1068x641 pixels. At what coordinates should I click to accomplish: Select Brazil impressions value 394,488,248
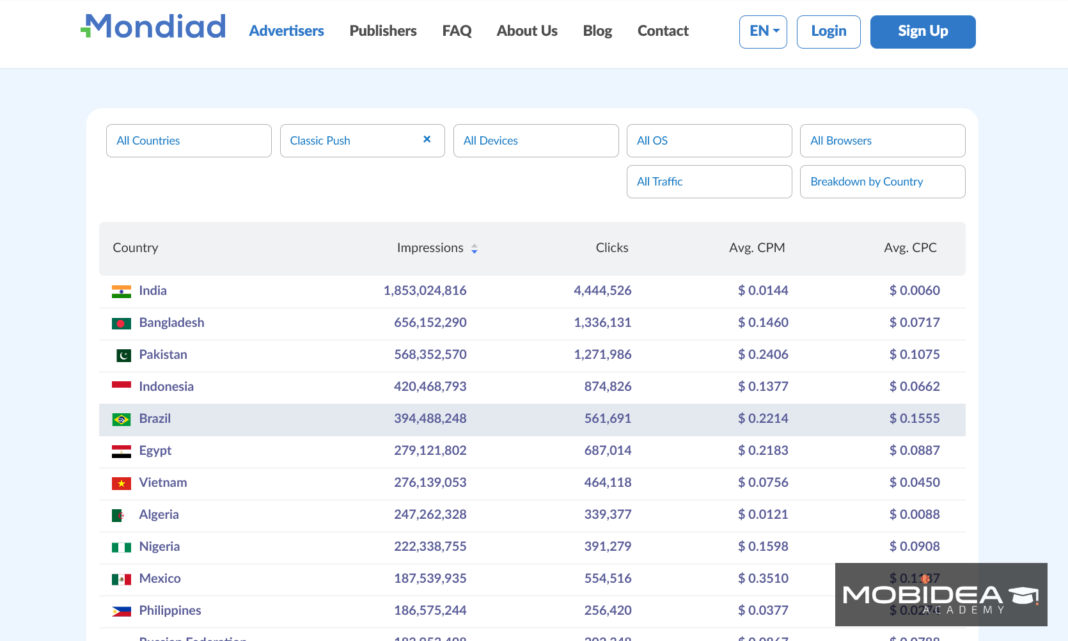coord(430,418)
